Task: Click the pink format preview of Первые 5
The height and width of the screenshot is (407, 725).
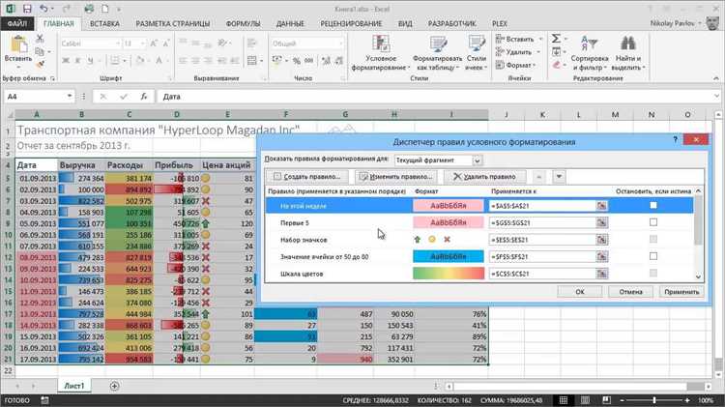Action: click(448, 223)
